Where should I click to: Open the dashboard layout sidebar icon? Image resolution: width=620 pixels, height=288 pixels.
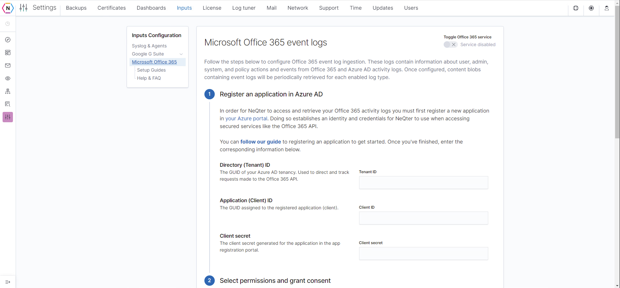[x=8, y=53]
